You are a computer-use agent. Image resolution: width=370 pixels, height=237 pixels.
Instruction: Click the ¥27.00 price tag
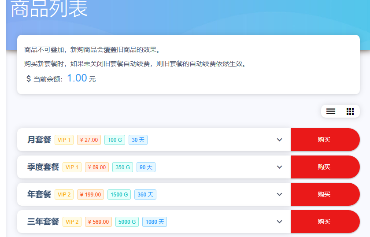coord(89,140)
